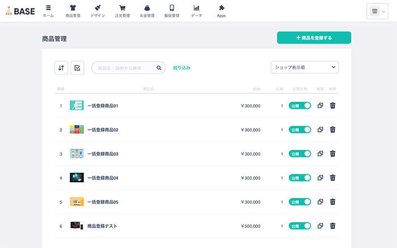397x248 pixels.
Task: Click product name 一括登録商品04
Action: coord(103,178)
